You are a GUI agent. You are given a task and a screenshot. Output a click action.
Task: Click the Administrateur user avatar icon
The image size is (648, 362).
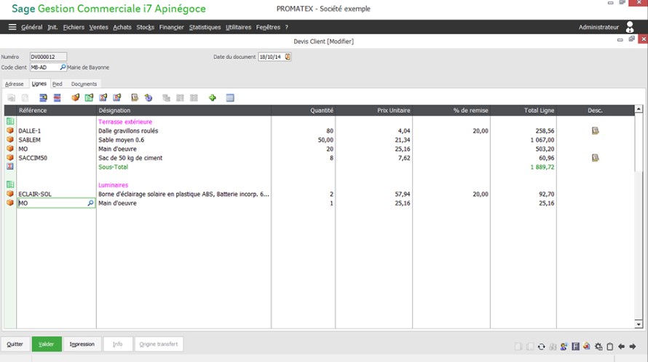(630, 27)
